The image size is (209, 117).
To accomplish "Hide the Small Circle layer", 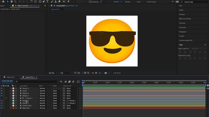I will click(x=2, y=106).
